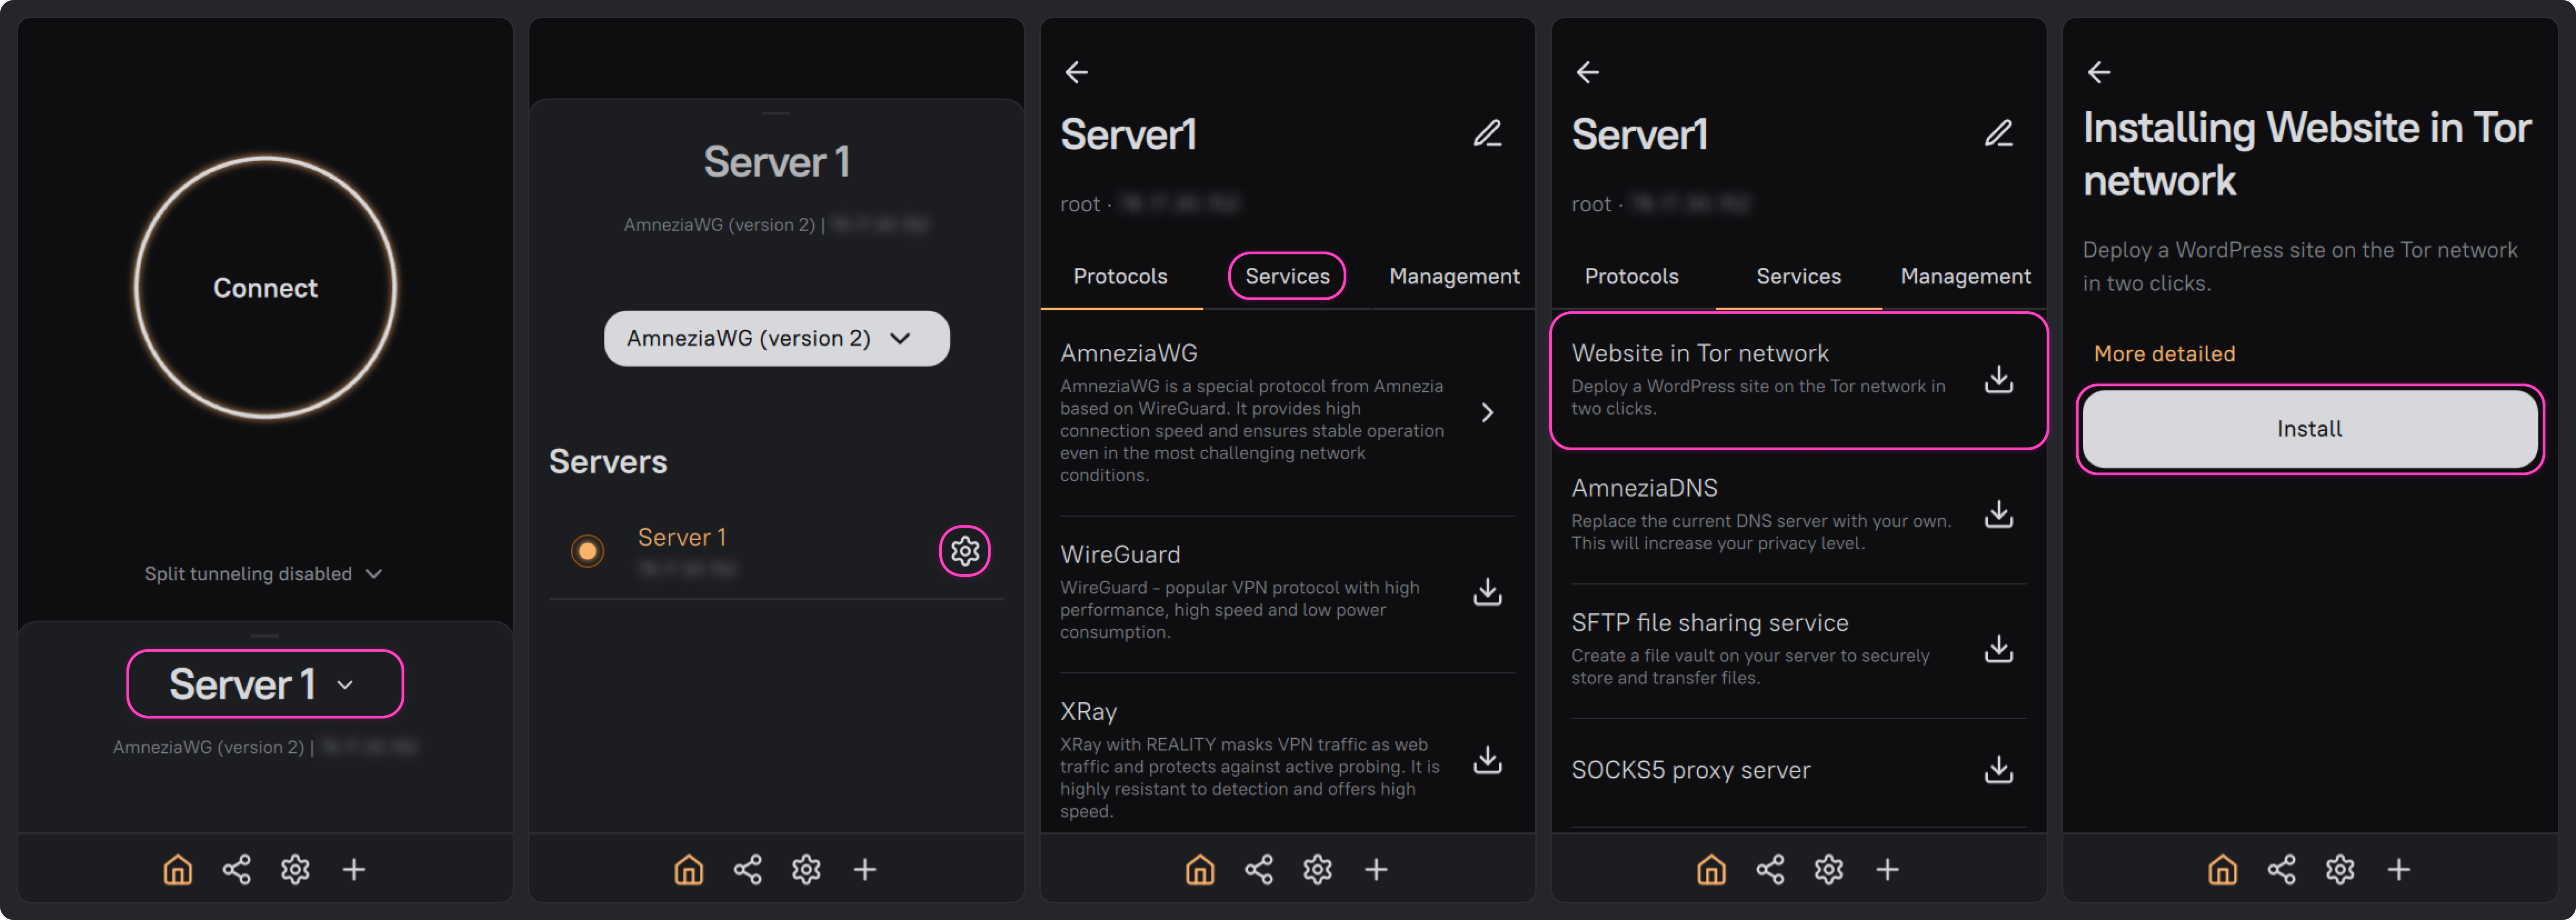Select the WireGuard protocol title
This screenshot has height=920, width=2576.
(x=1120, y=554)
